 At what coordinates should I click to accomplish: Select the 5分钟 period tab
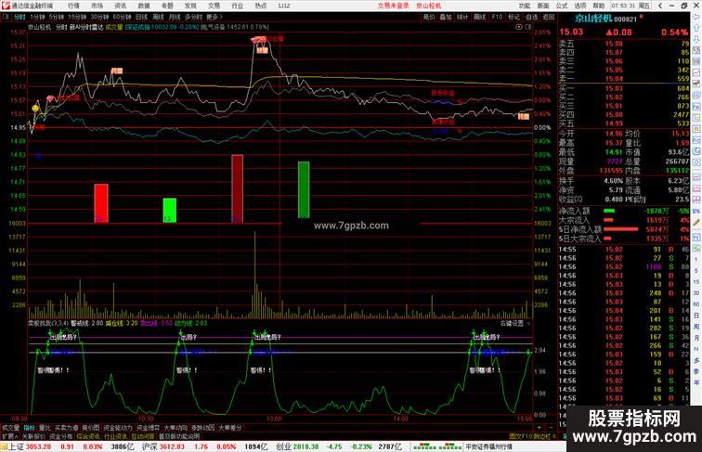(x=57, y=17)
